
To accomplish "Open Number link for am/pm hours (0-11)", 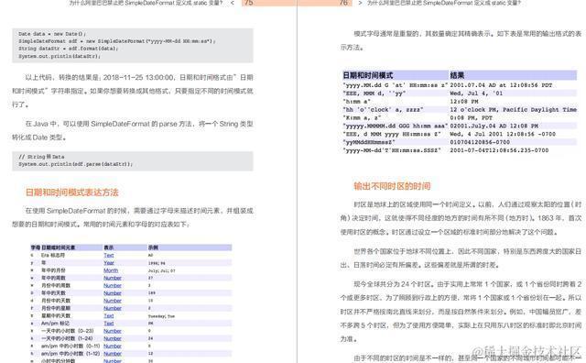I will pyautogui.click(x=113, y=346).
